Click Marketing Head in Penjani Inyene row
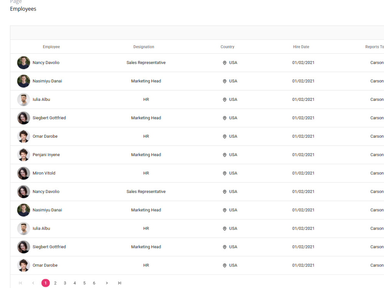 point(146,155)
